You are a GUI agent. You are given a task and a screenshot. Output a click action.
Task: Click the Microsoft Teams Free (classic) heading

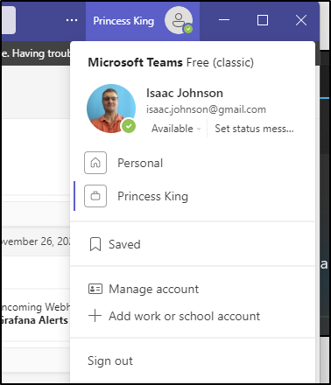[x=171, y=62]
